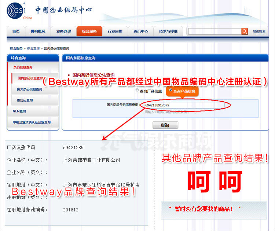275x233 pixels.
Task: Choose 查询产品信息 radio button
Action: click(x=170, y=90)
